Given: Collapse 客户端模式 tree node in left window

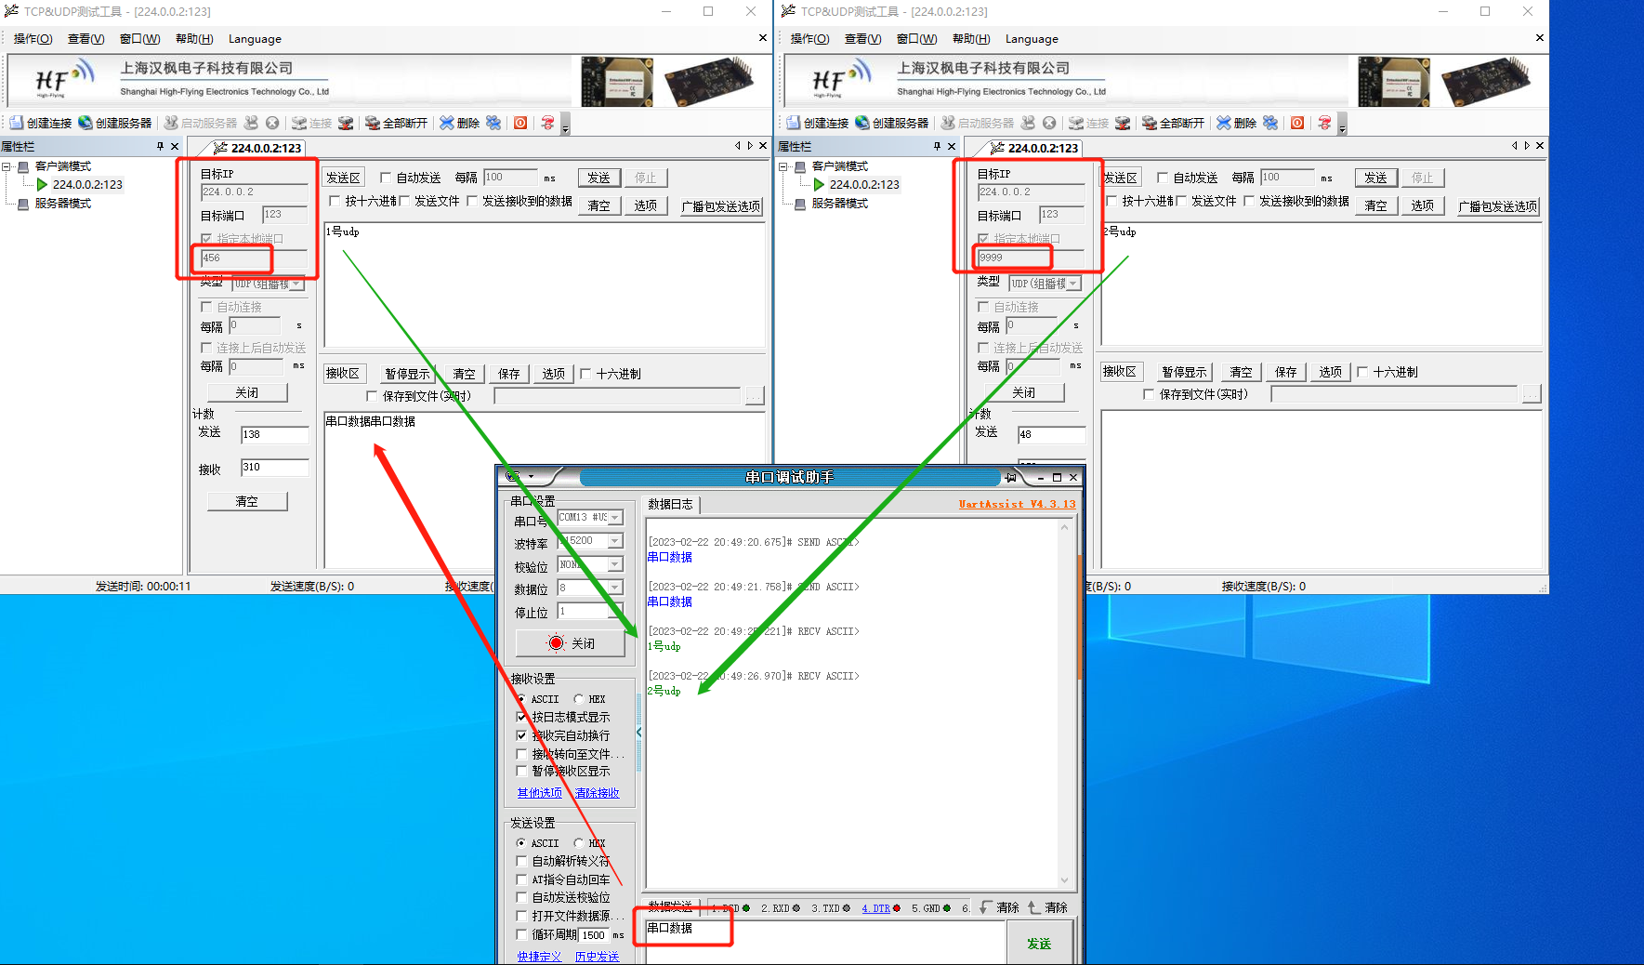Looking at the screenshot, I should tap(7, 166).
